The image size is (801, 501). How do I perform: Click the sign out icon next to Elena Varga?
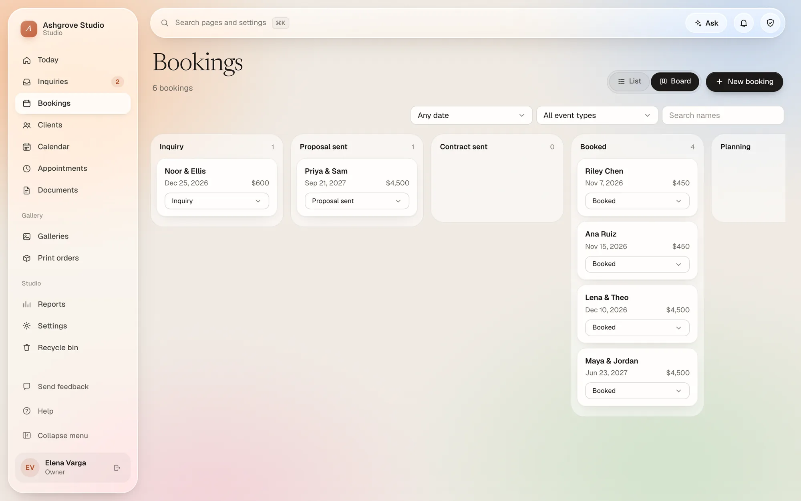pyautogui.click(x=117, y=468)
